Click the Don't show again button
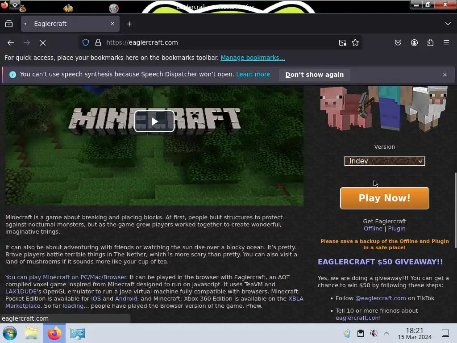The height and width of the screenshot is (343, 457). [315, 75]
